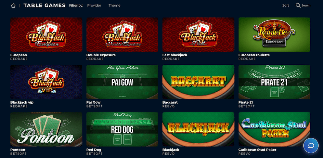Select the Baccarat game image
Viewport: 323px width, 158px height.
pyautogui.click(x=198, y=82)
